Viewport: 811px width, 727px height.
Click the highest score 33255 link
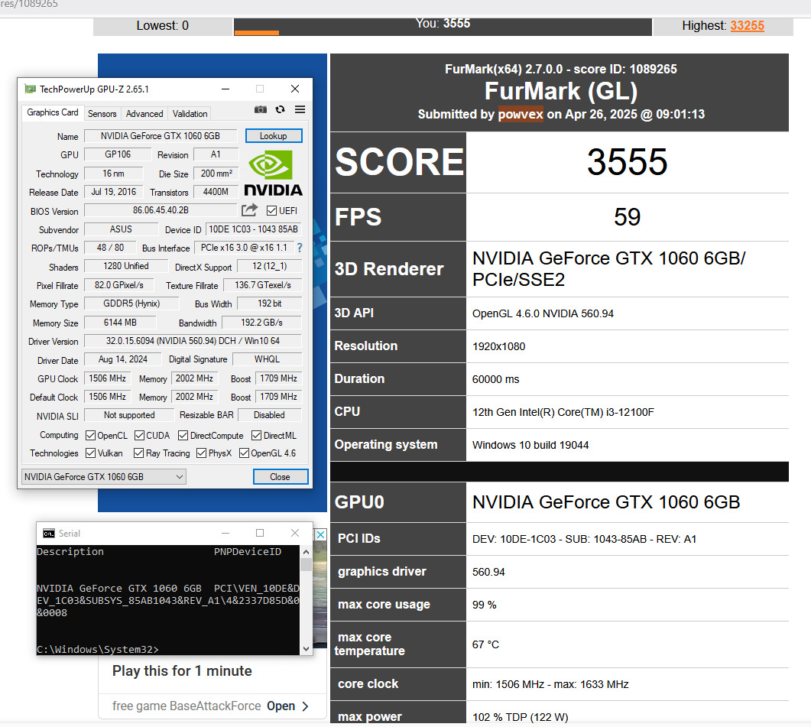[747, 25]
